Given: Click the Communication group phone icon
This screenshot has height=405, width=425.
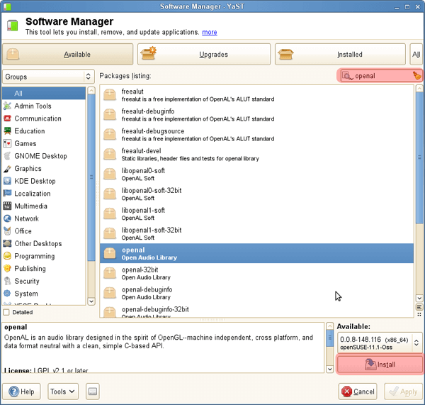Looking at the screenshot, I should [7, 118].
